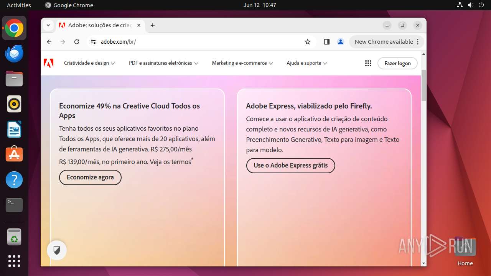Click the Economize 49% na Creative Cloud heading
491x276 pixels.
(x=130, y=111)
